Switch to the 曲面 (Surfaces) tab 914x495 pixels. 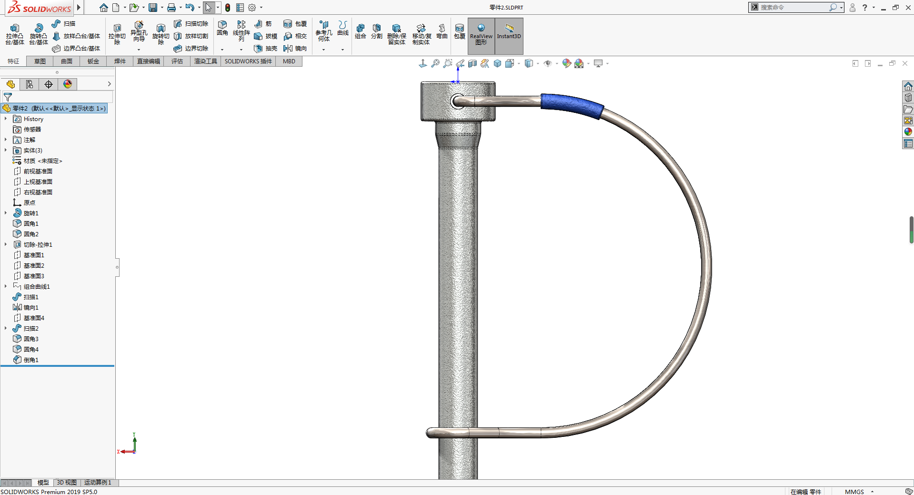coord(67,61)
